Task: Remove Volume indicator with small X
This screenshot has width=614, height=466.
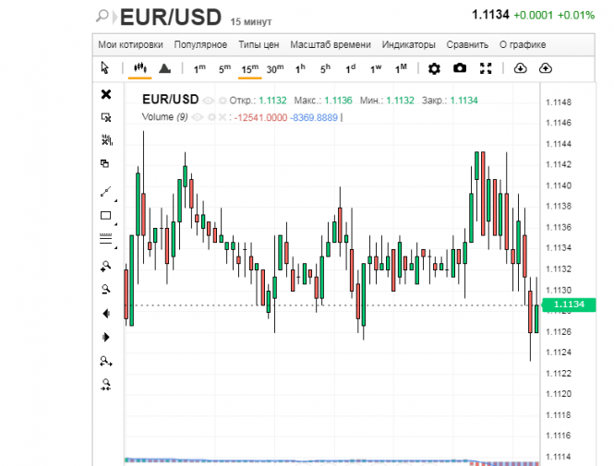Action: click(x=222, y=117)
